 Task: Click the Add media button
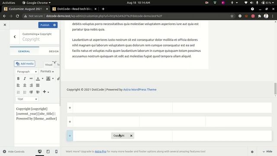[25, 64]
